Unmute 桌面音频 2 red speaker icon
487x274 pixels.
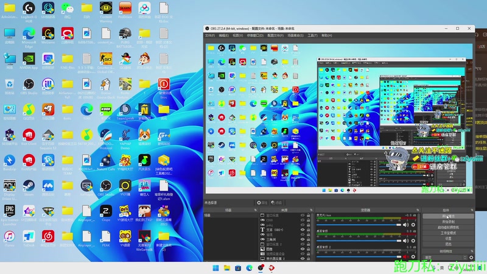click(405, 256)
